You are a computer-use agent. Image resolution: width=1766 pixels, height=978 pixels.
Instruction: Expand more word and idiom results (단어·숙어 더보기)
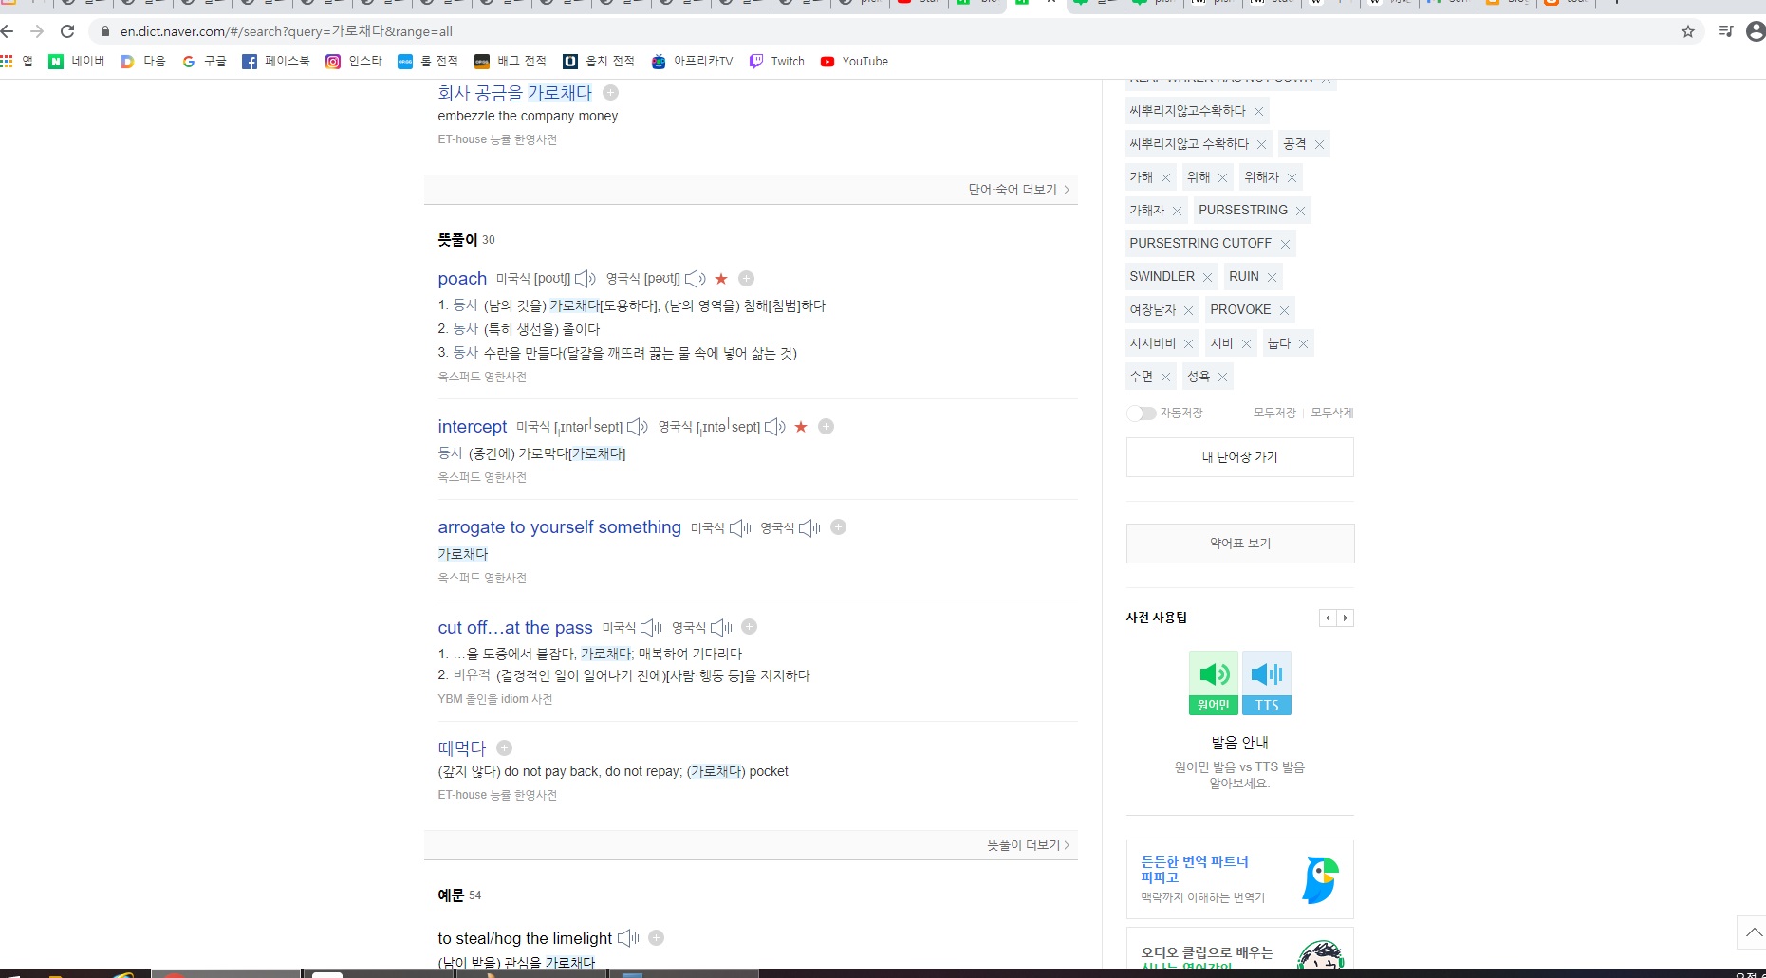click(x=1018, y=190)
